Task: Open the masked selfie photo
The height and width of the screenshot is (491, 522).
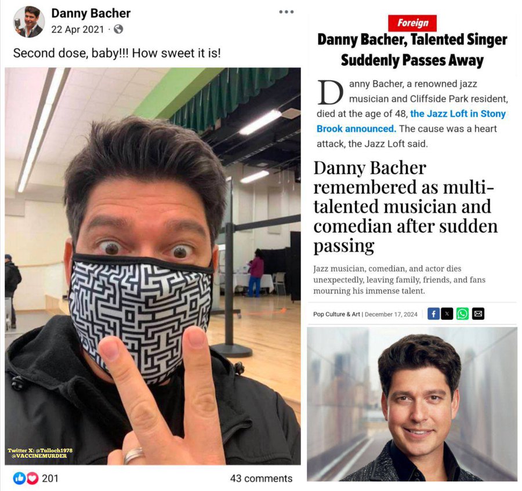Action: [153, 266]
